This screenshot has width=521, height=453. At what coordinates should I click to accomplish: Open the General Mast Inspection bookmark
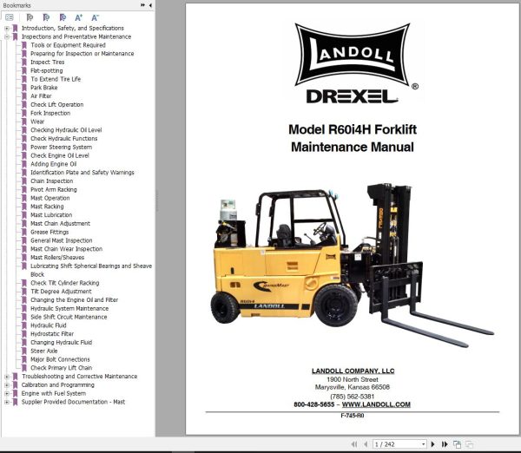[62, 240]
